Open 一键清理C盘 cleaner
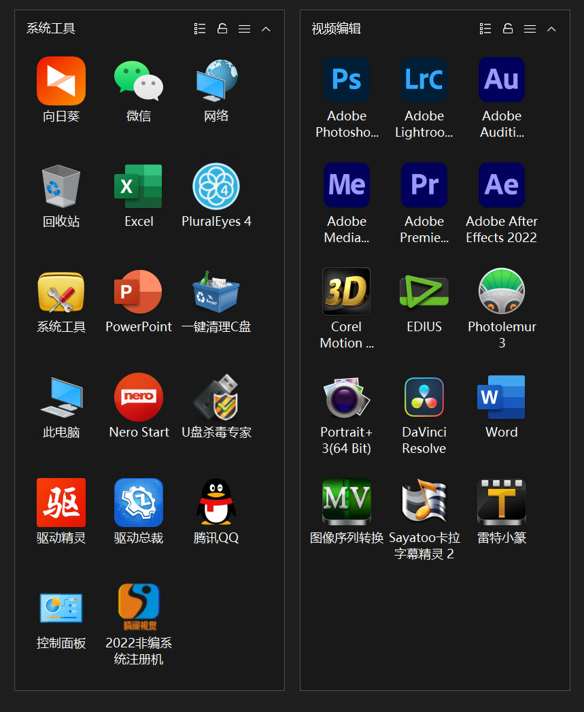 (x=216, y=292)
